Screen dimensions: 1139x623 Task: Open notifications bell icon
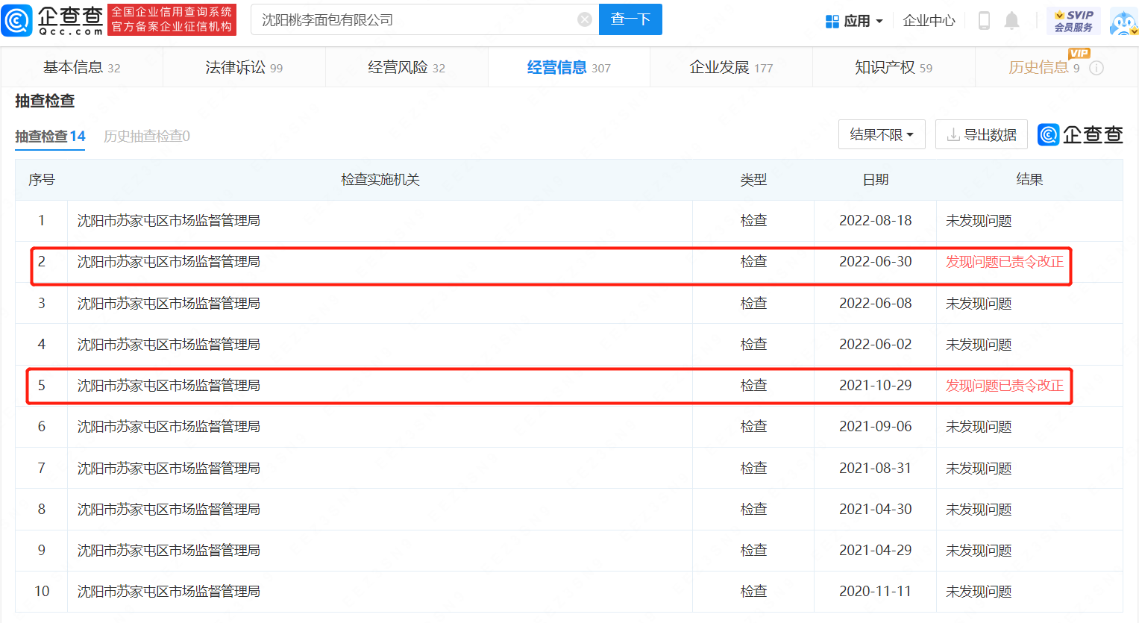click(1011, 21)
